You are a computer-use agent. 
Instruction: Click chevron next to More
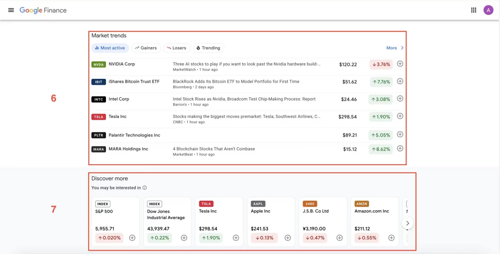(402, 48)
